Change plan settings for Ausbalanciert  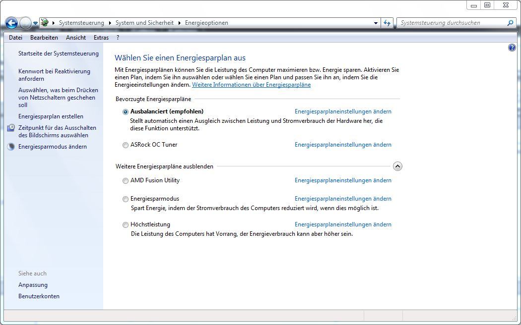pos(343,111)
